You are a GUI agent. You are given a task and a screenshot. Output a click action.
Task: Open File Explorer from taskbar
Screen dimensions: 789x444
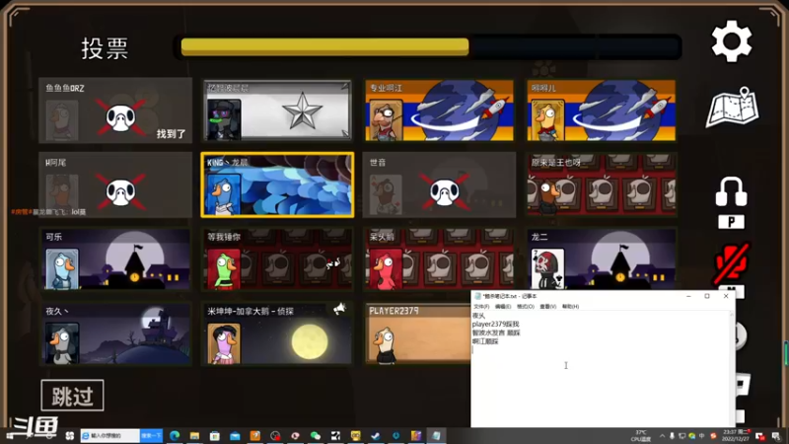194,435
